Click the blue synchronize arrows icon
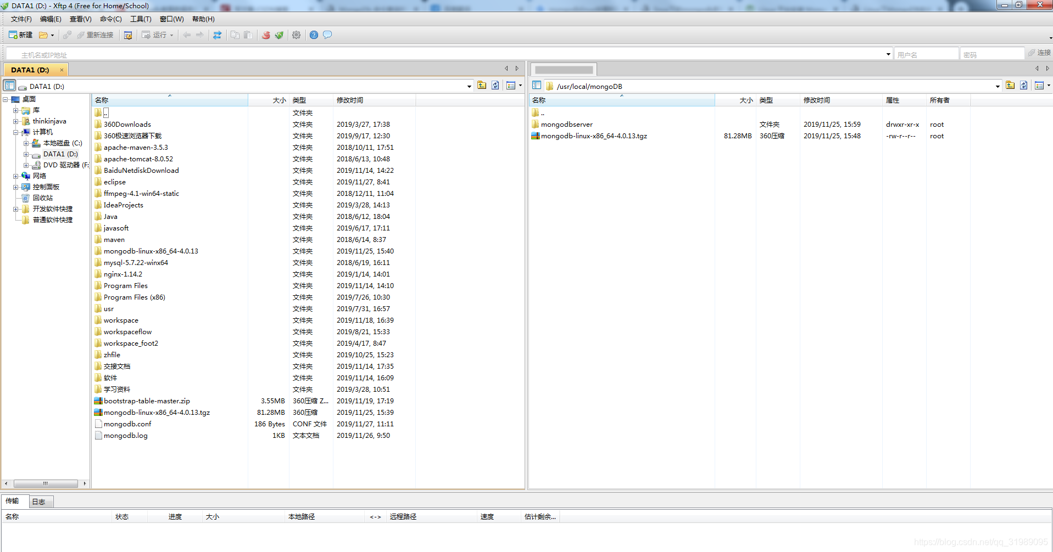The width and height of the screenshot is (1053, 552). click(218, 35)
